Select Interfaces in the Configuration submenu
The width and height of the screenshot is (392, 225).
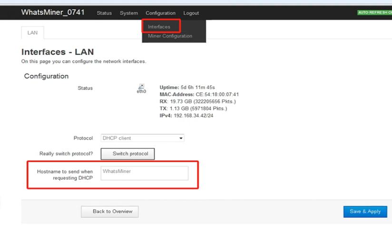[x=159, y=27]
